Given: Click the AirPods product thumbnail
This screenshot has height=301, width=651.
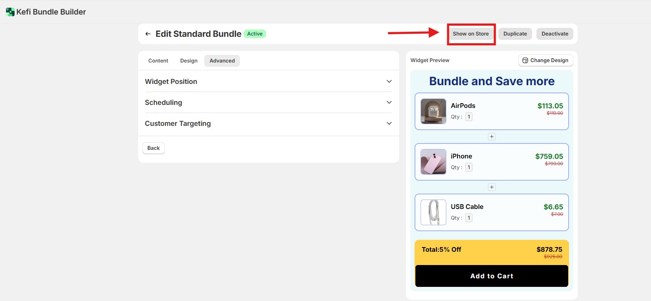Looking at the screenshot, I should (x=433, y=111).
